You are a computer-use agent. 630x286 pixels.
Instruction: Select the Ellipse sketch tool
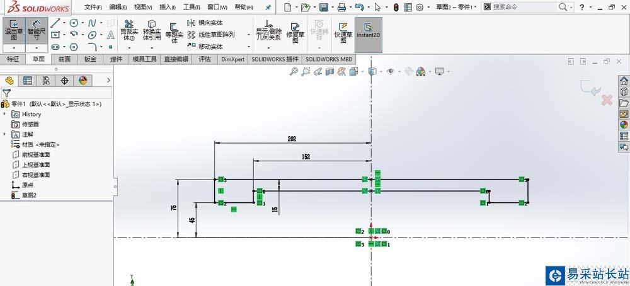click(x=92, y=35)
